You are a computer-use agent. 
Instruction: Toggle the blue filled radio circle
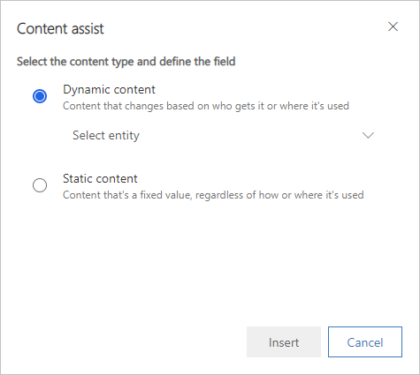tap(40, 96)
